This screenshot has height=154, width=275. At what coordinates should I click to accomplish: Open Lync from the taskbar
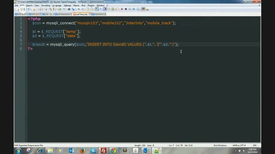click(x=146, y=151)
